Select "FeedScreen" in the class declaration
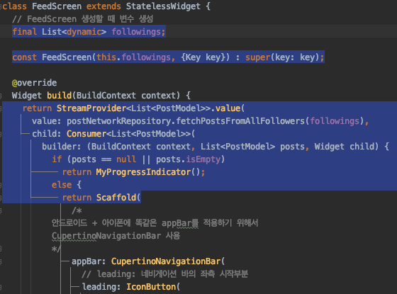Viewport: 397px width, 294px height. click(57, 6)
